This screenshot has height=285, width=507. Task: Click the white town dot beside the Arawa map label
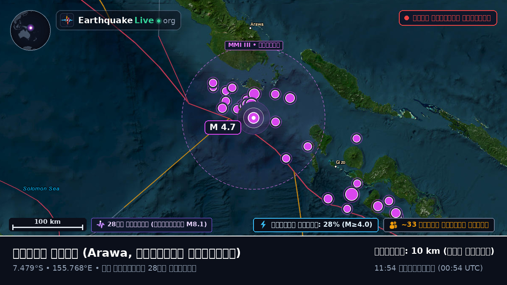click(x=250, y=28)
